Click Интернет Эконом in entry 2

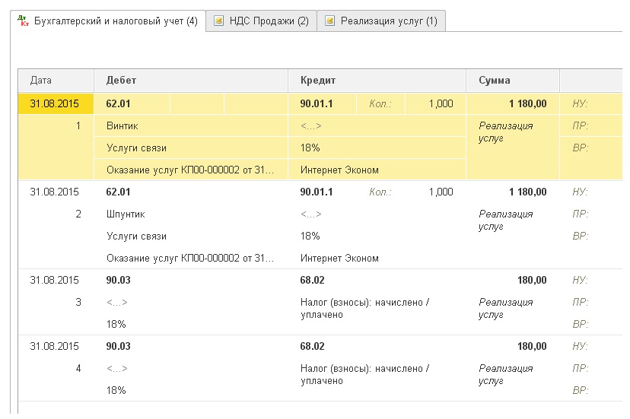339,259
